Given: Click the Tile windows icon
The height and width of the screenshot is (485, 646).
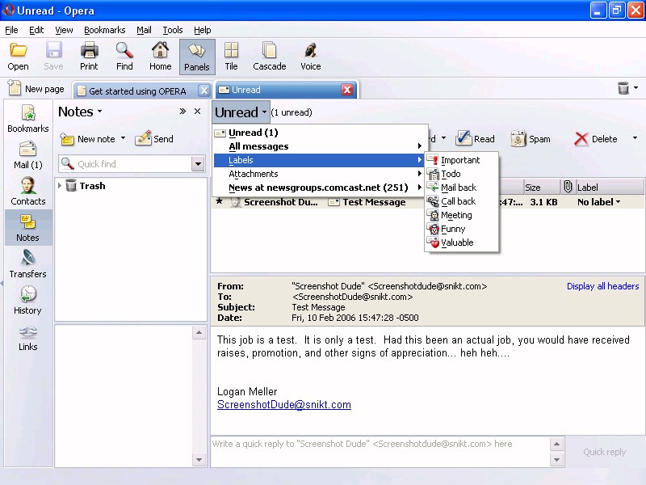Looking at the screenshot, I should [231, 57].
